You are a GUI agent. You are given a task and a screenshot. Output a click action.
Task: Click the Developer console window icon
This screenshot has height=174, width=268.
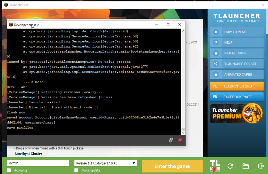[x=11, y=25]
